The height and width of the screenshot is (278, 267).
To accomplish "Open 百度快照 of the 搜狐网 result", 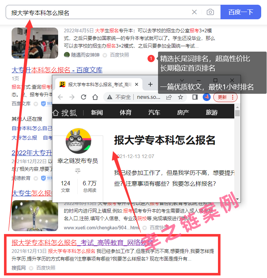I will click(x=46, y=268).
